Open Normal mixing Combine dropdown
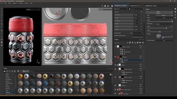The height and width of the screenshot is (99, 177). 136,33
